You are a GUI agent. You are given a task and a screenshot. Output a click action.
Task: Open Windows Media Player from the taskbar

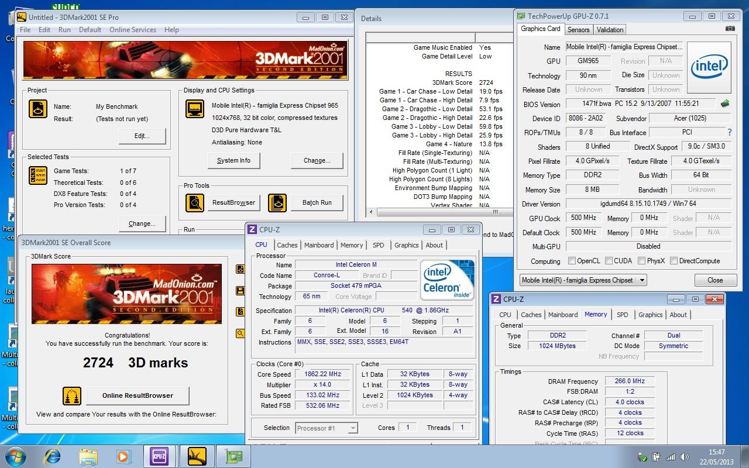coord(123,456)
